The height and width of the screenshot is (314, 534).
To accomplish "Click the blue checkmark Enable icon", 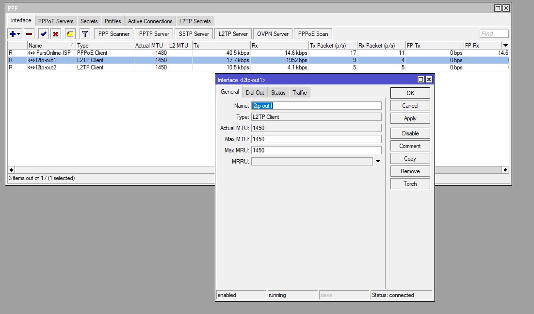I will [x=43, y=34].
